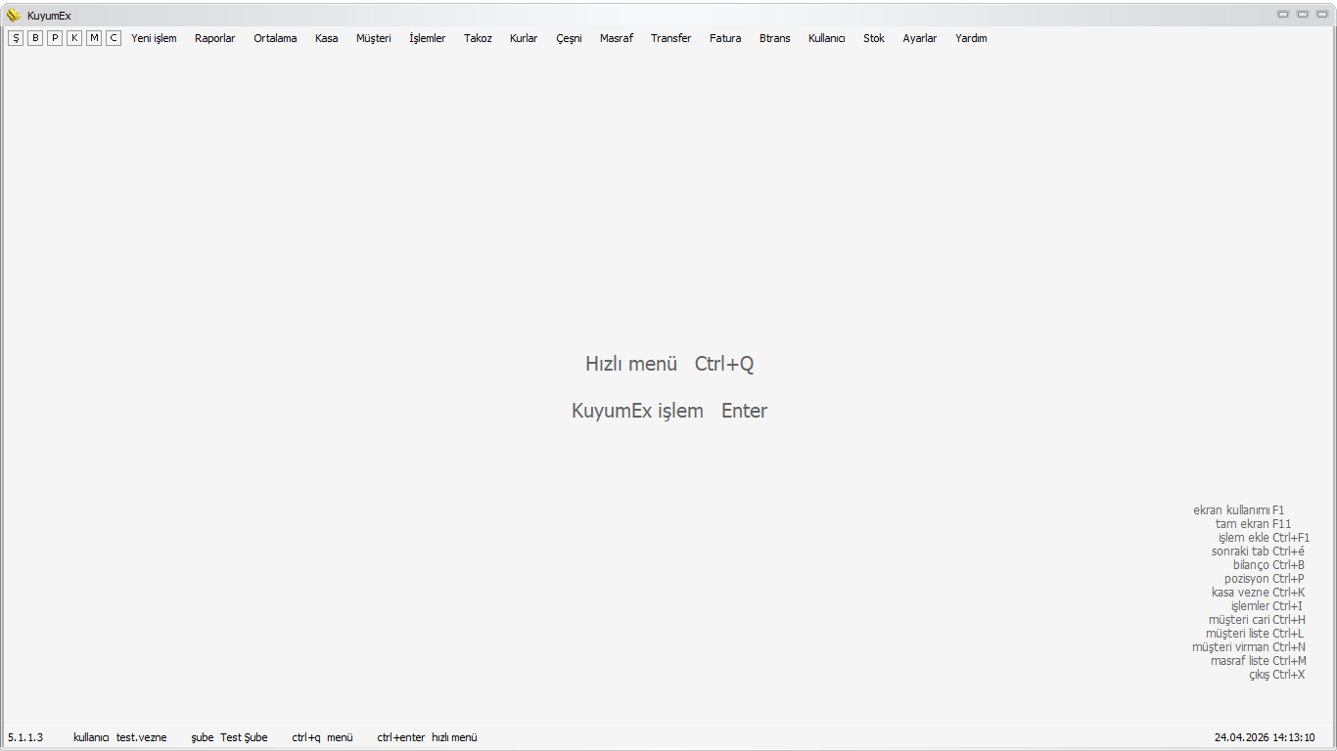Open the Müşteri menu
This screenshot has width=1337, height=751.
pos(373,38)
